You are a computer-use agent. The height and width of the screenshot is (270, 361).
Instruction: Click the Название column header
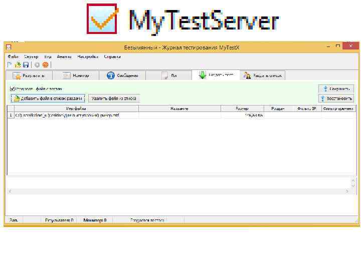179,108
